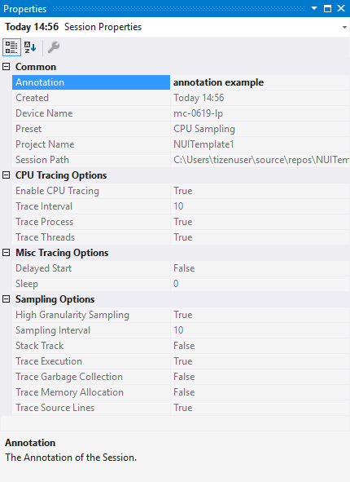The image size is (350, 482).
Task: Select the Annotation property row
Action: (91, 82)
